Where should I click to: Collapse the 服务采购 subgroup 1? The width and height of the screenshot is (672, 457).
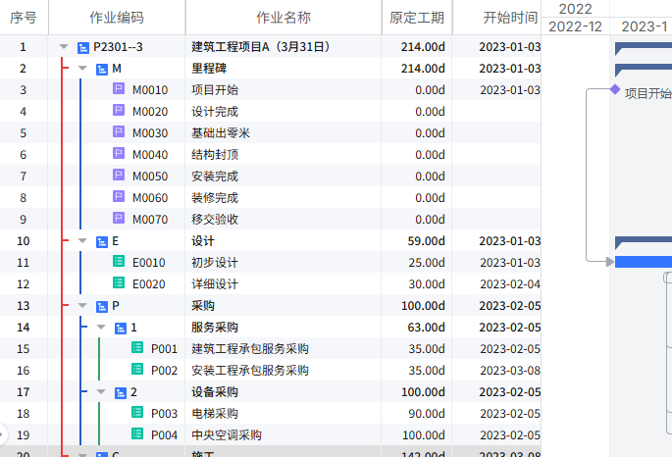click(x=101, y=328)
